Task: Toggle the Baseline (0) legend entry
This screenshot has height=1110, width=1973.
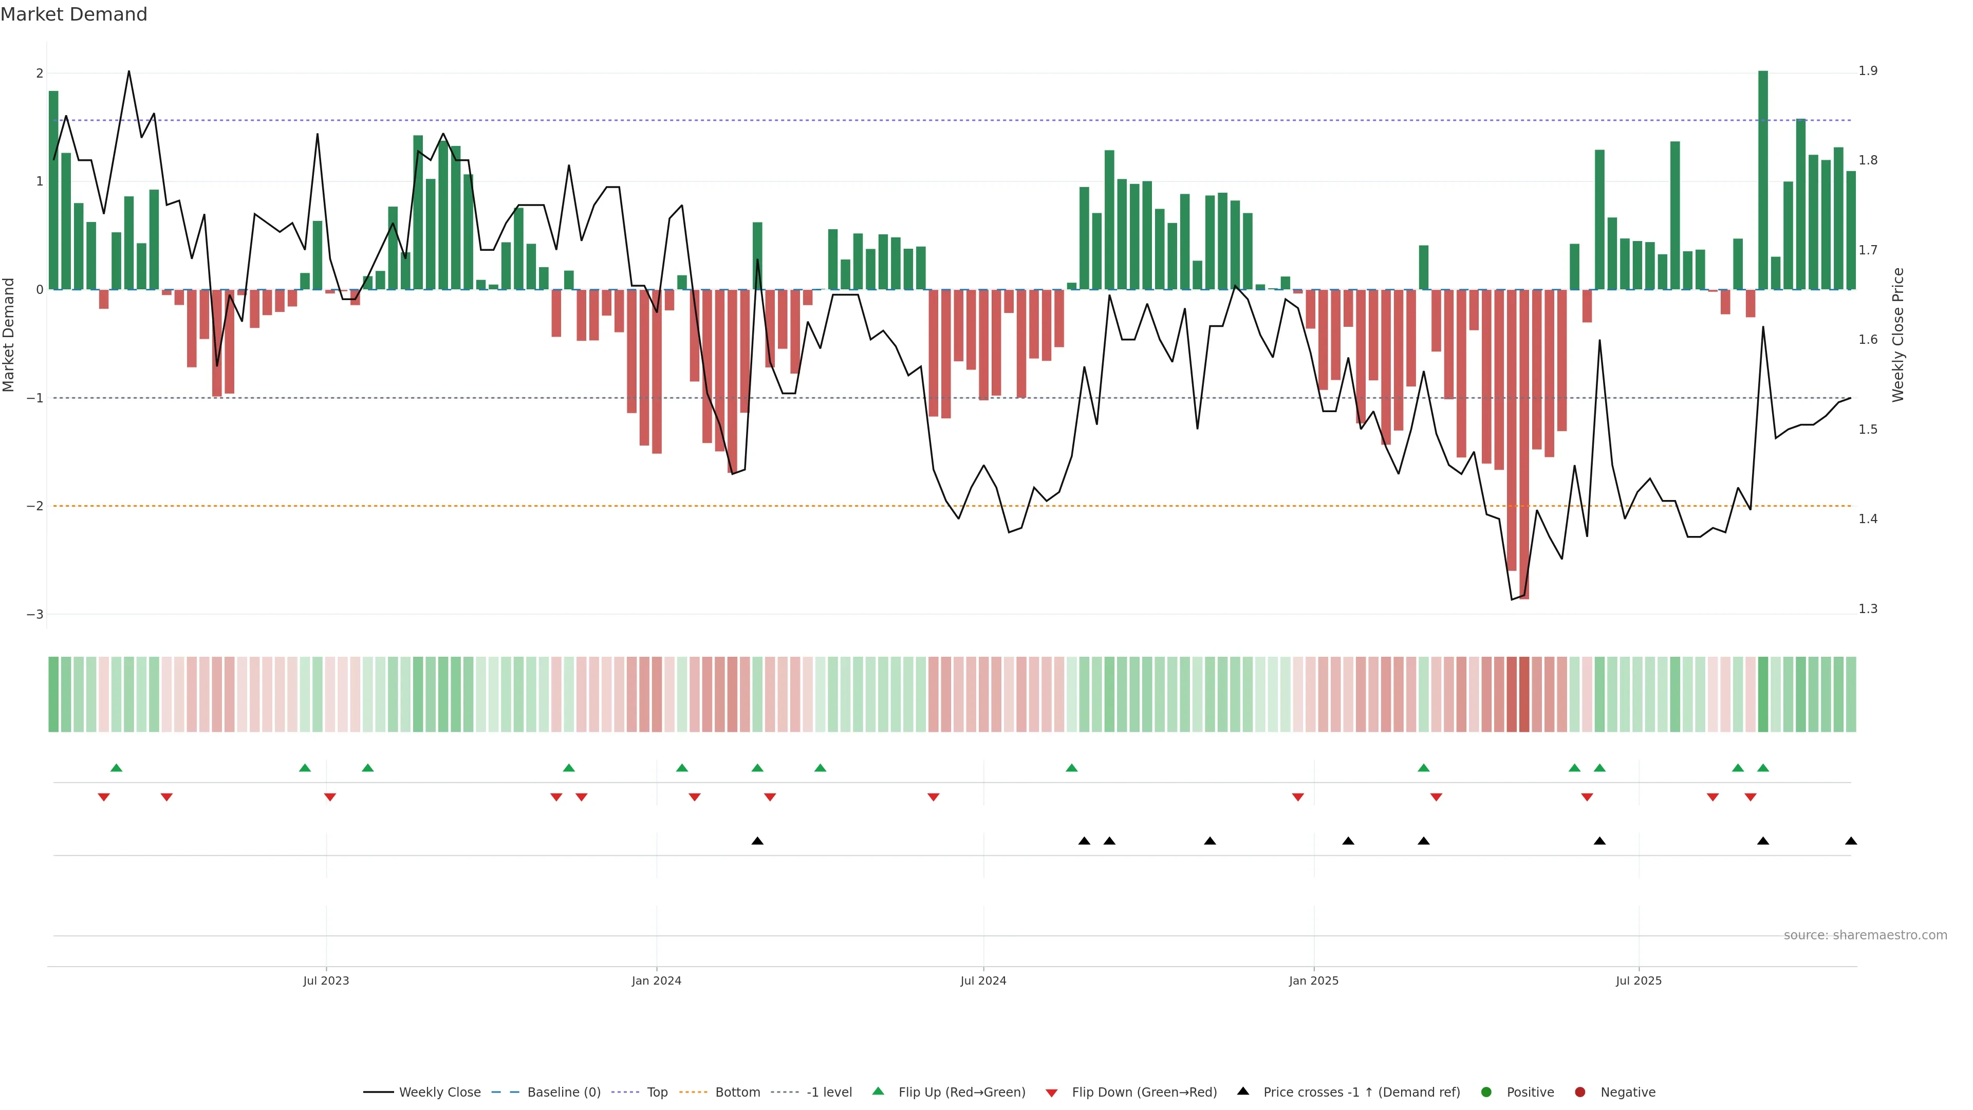Action: tap(564, 1091)
